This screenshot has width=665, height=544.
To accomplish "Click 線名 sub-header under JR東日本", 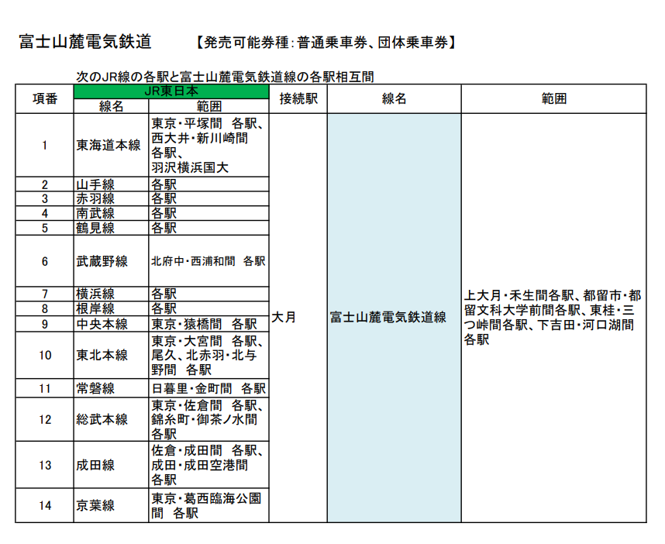I will click(111, 106).
